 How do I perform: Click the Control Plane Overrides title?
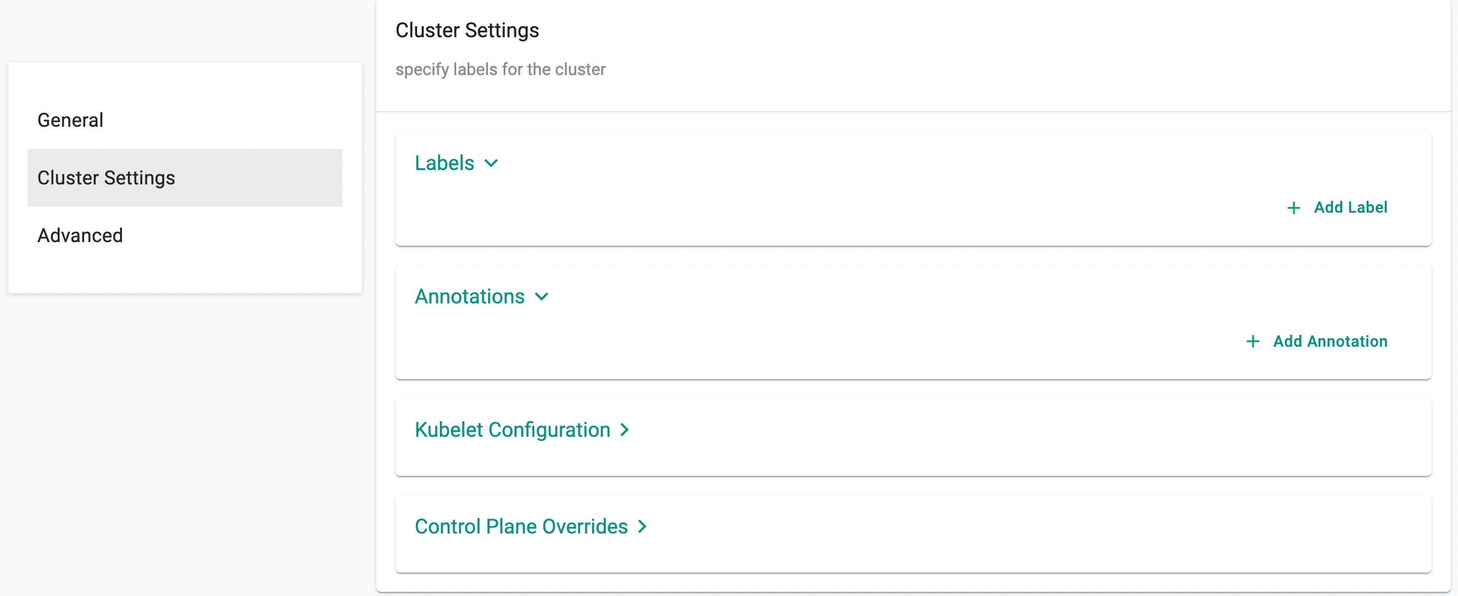pos(521,527)
